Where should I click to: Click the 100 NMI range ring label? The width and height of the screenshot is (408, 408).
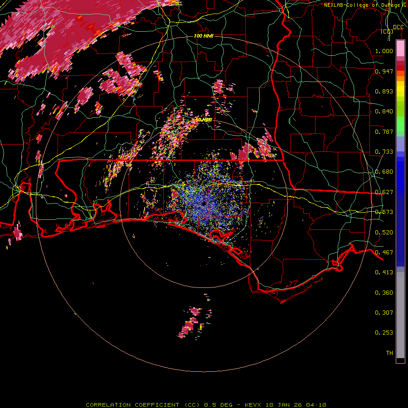(x=204, y=36)
